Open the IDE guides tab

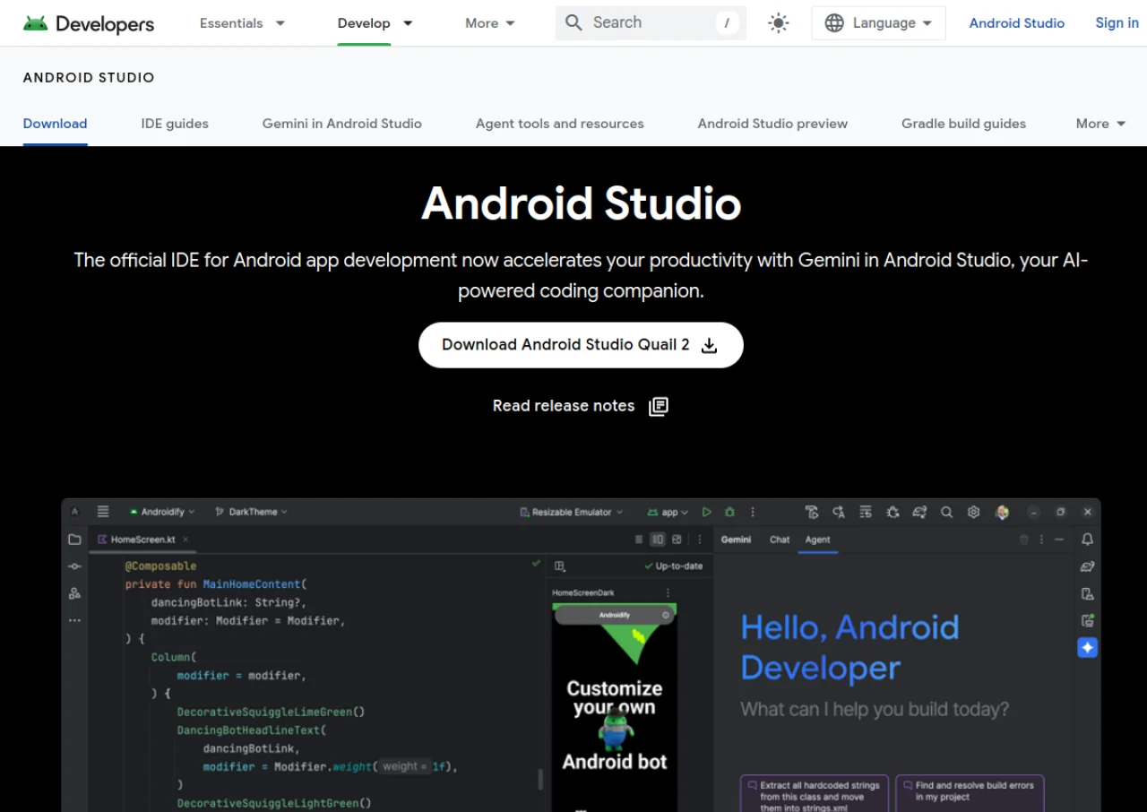tap(175, 124)
